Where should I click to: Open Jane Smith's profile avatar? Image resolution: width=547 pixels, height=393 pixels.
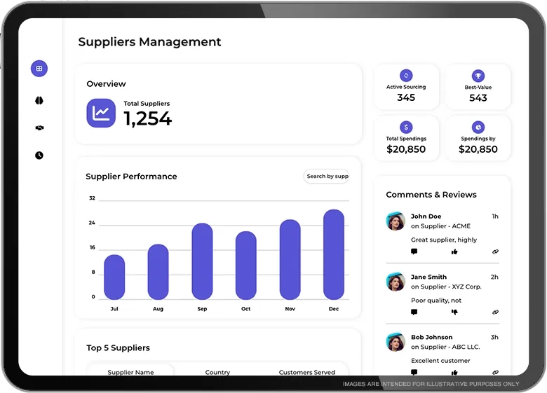(396, 282)
